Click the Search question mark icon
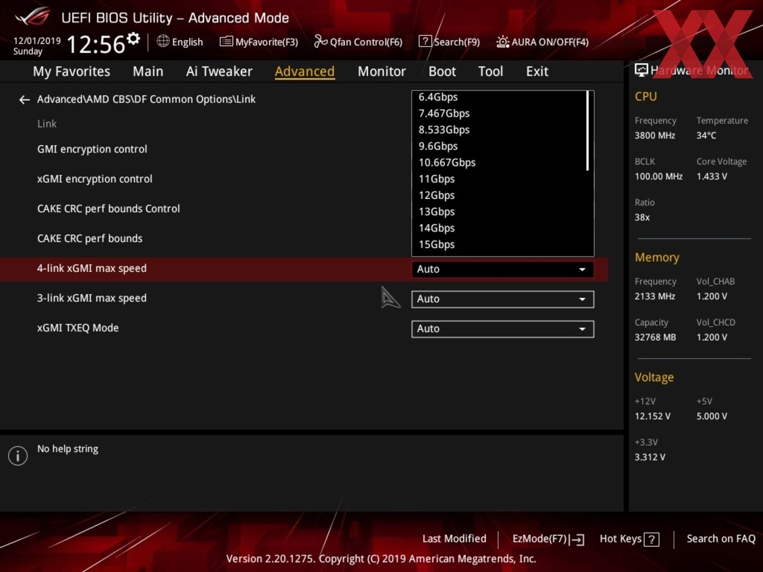 click(425, 41)
